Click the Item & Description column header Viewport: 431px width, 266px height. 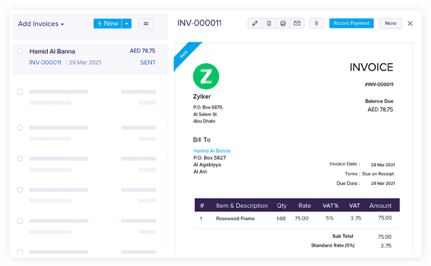pos(242,205)
